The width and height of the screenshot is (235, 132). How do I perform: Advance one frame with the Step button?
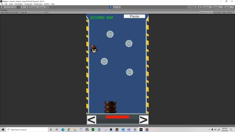[x=119, y=7]
